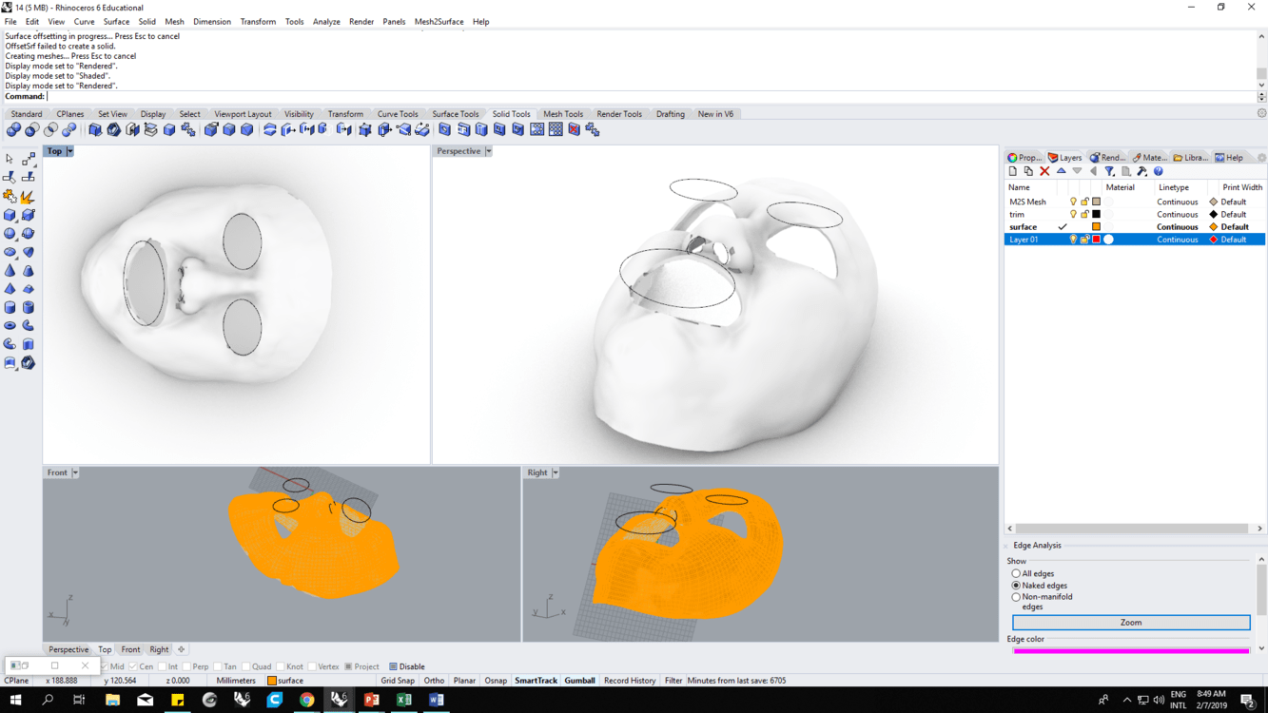Select the Boolean Union tool icon
The width and height of the screenshot is (1268, 713).
(13, 129)
